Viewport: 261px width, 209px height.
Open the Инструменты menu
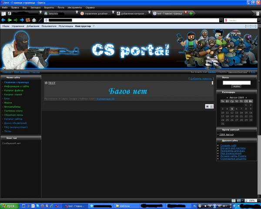pos(74,8)
